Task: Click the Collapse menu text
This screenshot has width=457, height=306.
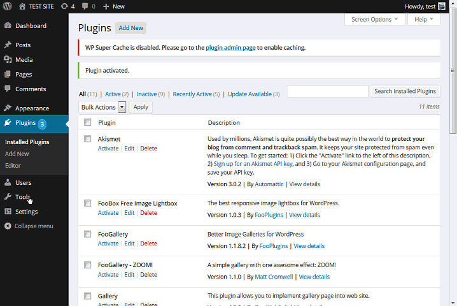Action: [x=34, y=226]
